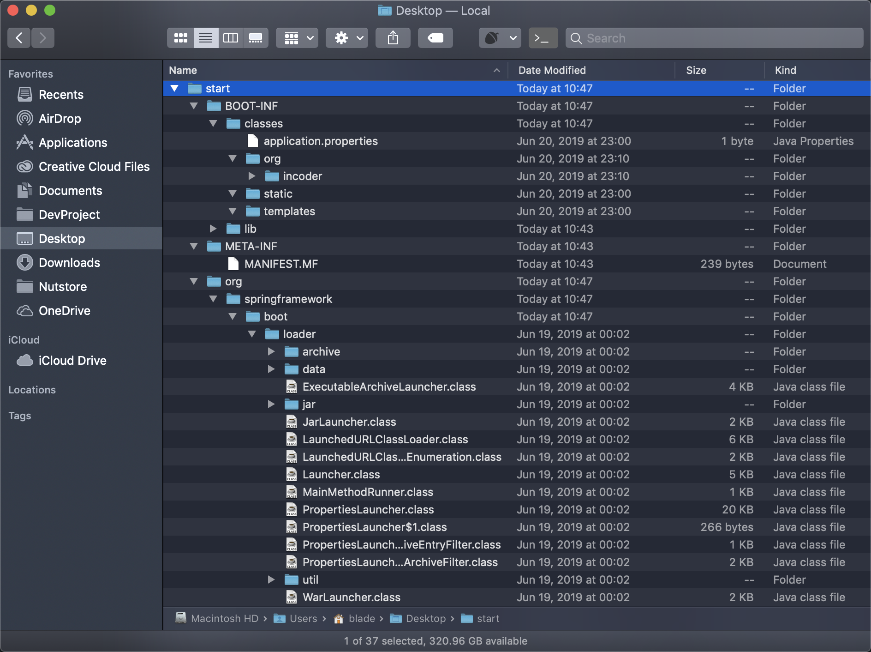The height and width of the screenshot is (652, 871).
Task: Open Nutstore in the sidebar
Action: point(81,287)
